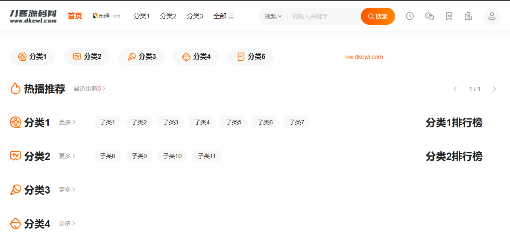Expand the 全部 categories menu
The height and width of the screenshot is (250, 510).
click(x=223, y=16)
